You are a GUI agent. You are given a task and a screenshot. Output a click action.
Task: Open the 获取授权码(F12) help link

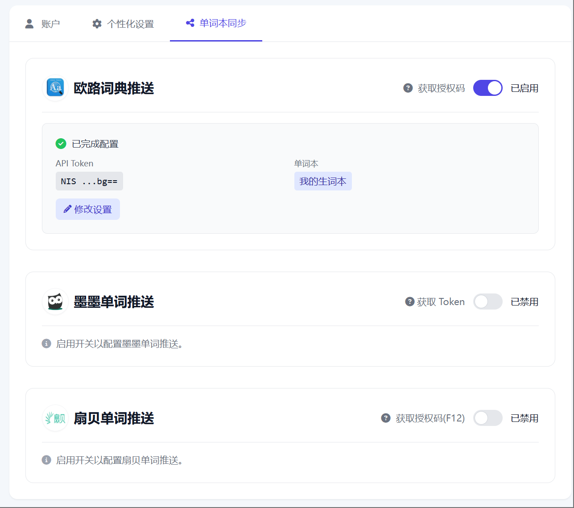pyautogui.click(x=430, y=418)
